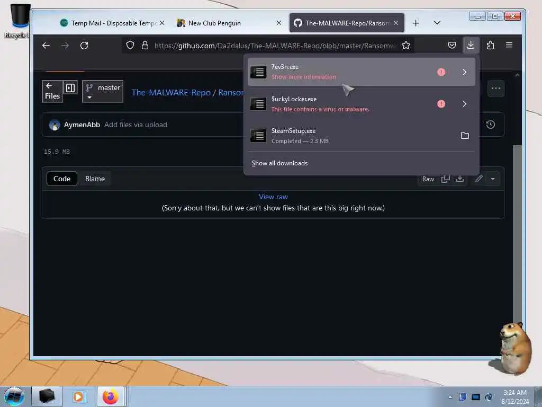Open more file actions ellipsis button
Screen dimensions: 542x407
point(496,89)
